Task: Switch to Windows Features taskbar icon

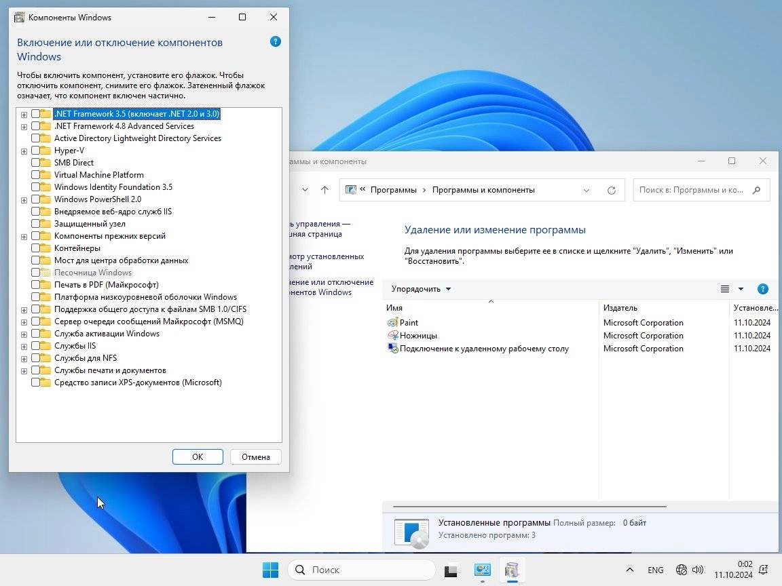Action: 512,570
